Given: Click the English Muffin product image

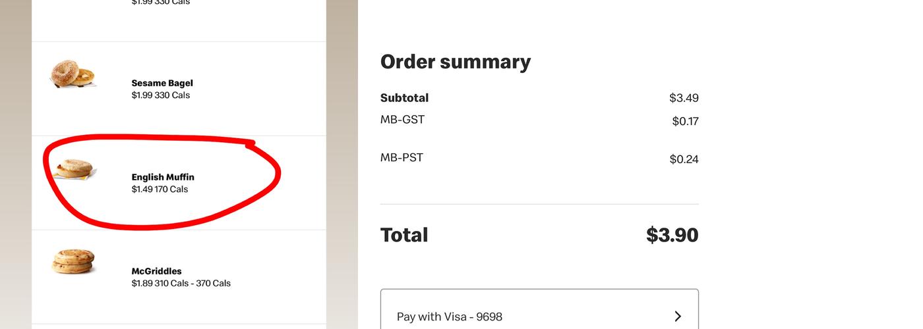Looking at the screenshot, I should click(74, 169).
